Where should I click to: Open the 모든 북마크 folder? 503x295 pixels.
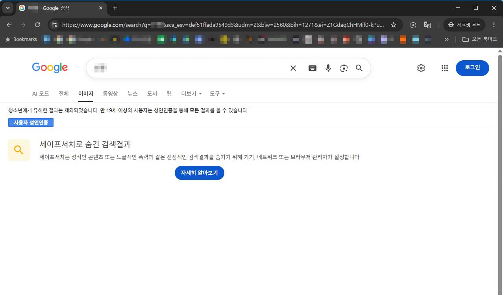[x=479, y=39]
